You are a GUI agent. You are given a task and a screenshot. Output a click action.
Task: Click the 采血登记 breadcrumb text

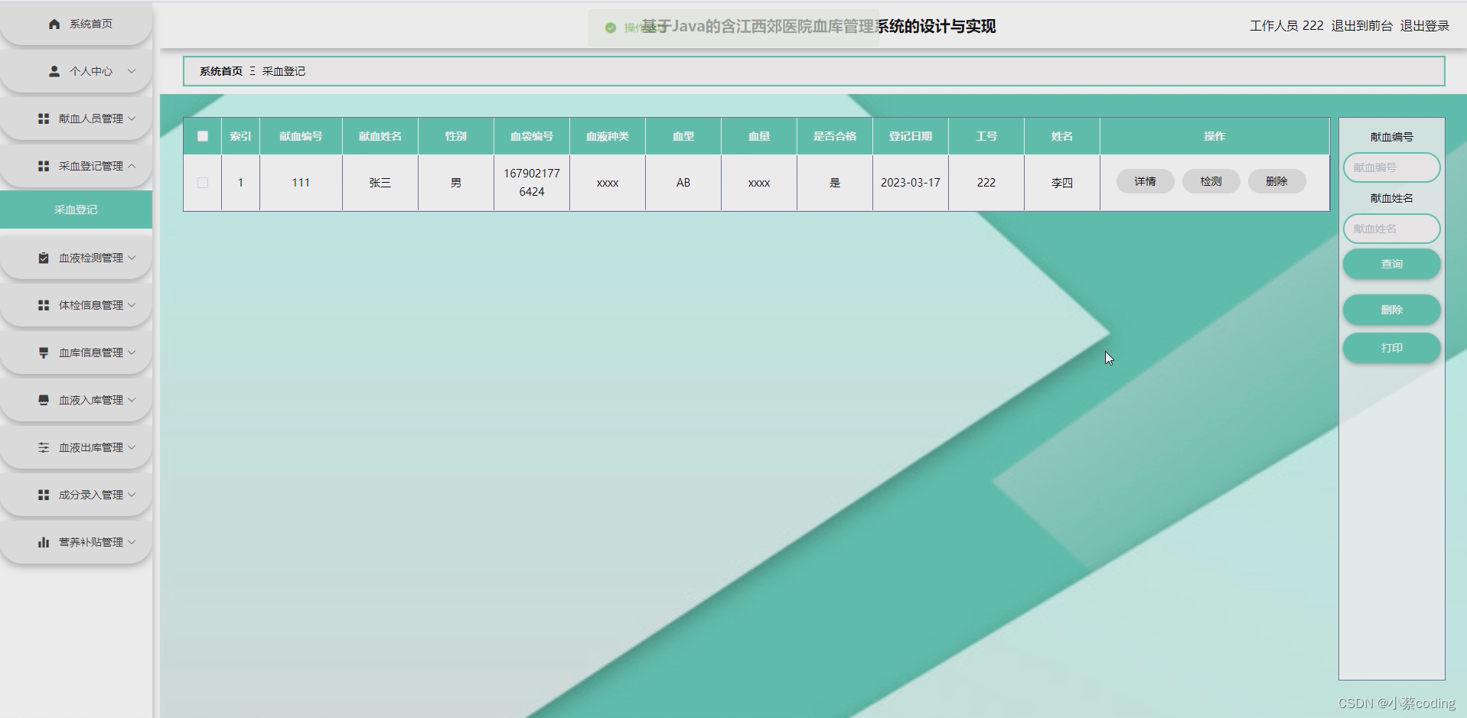pos(284,71)
